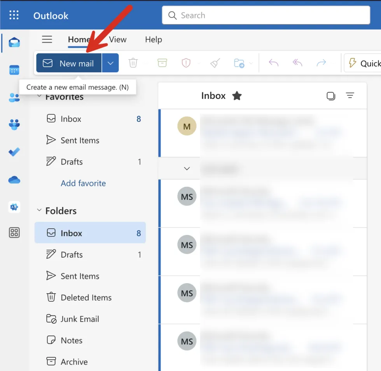This screenshot has height=371, width=381.
Task: Select Inbox under Folders
Action: click(x=90, y=233)
